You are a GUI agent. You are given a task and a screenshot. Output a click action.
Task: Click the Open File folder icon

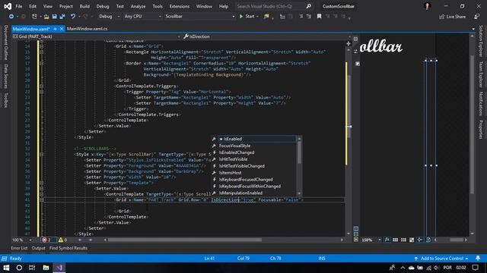click(x=46, y=17)
